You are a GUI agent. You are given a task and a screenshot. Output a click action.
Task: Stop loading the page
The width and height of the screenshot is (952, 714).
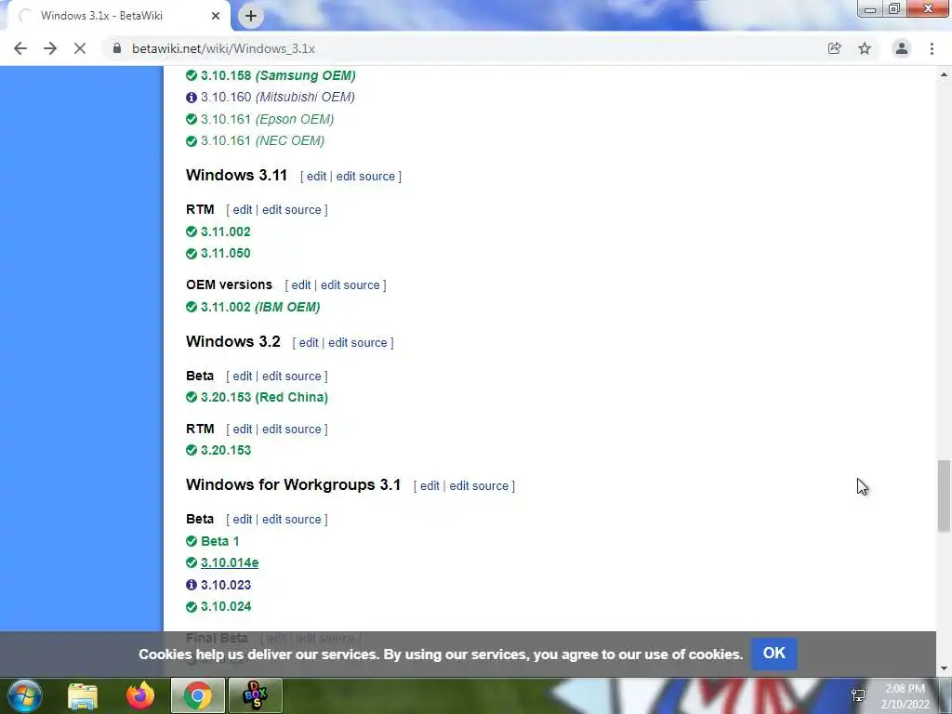[80, 48]
